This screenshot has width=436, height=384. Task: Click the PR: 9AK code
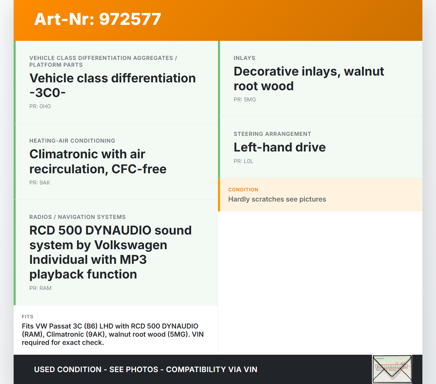pos(40,182)
